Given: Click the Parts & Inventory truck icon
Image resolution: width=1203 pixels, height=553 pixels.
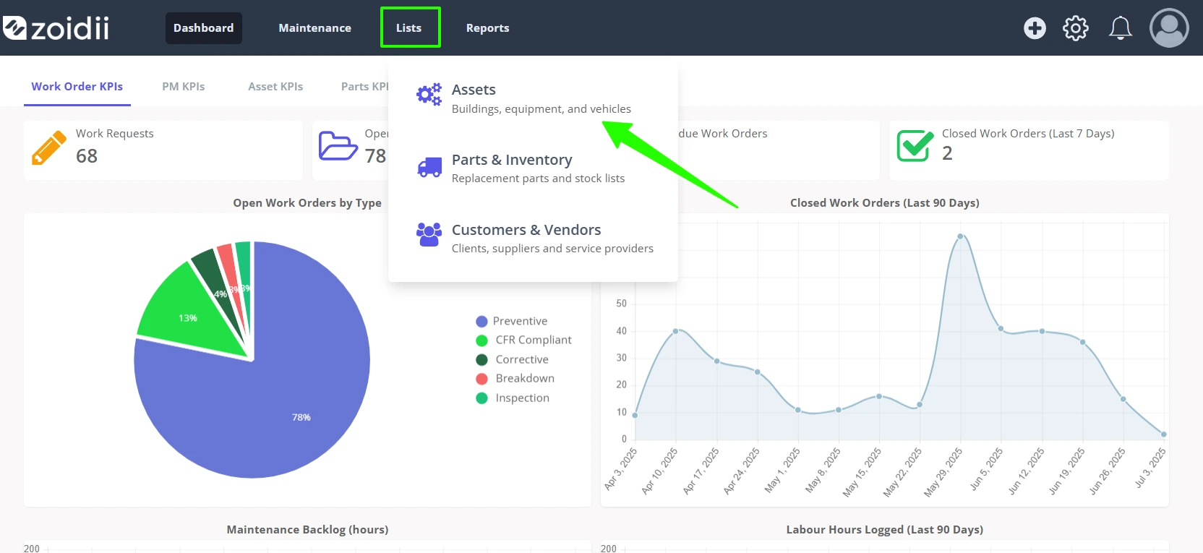Looking at the screenshot, I should 429,168.
